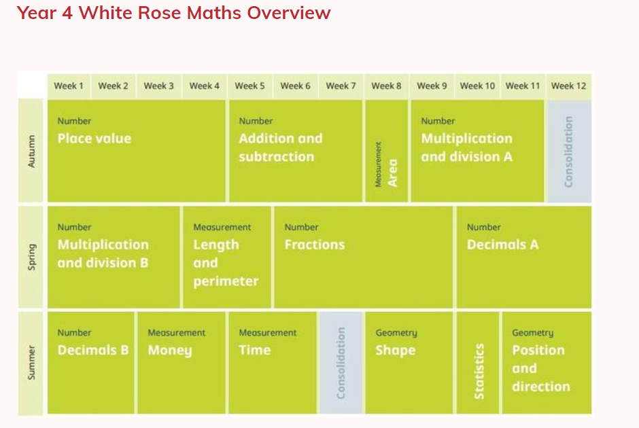Screen dimensions: 639x428
Task: Click the Spring term row label
Action: [31, 257]
